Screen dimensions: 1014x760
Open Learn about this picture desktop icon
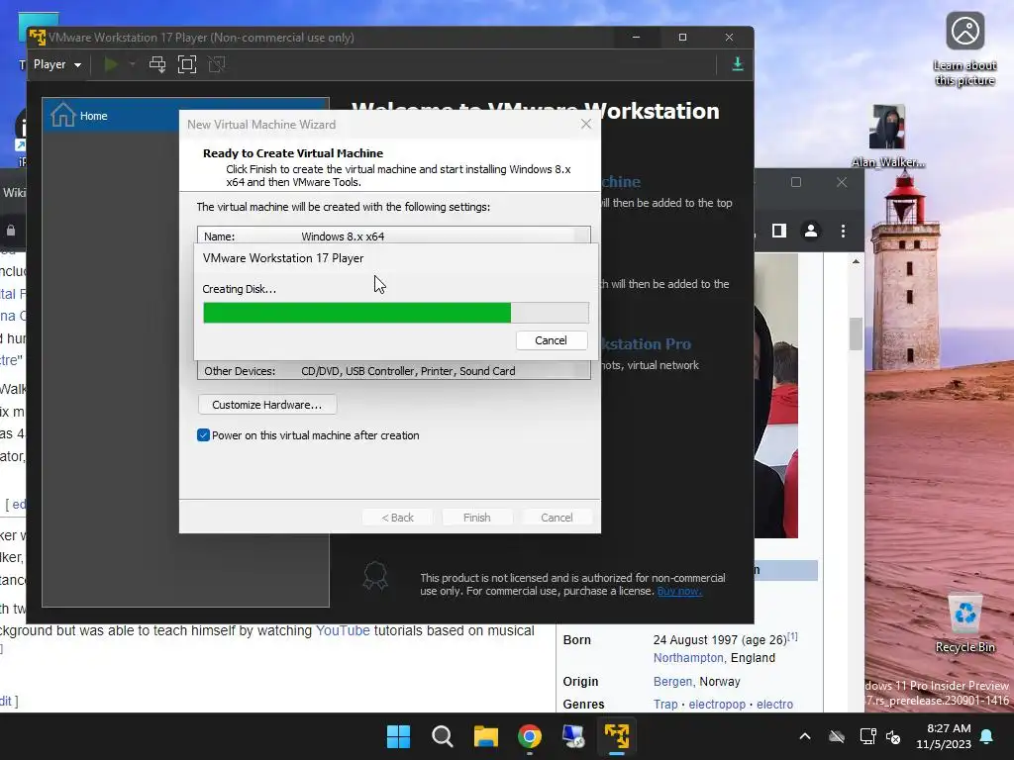(x=964, y=49)
